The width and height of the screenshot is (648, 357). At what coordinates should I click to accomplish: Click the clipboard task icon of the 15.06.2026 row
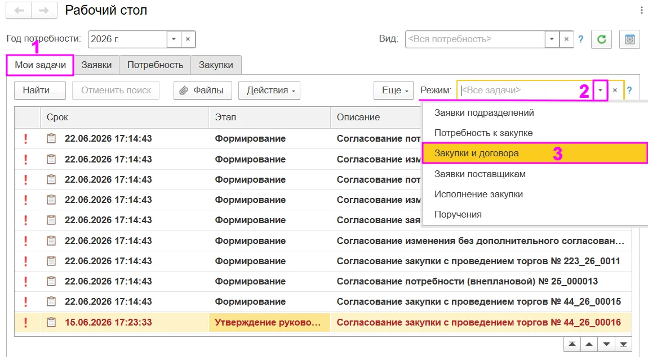pyautogui.click(x=51, y=322)
